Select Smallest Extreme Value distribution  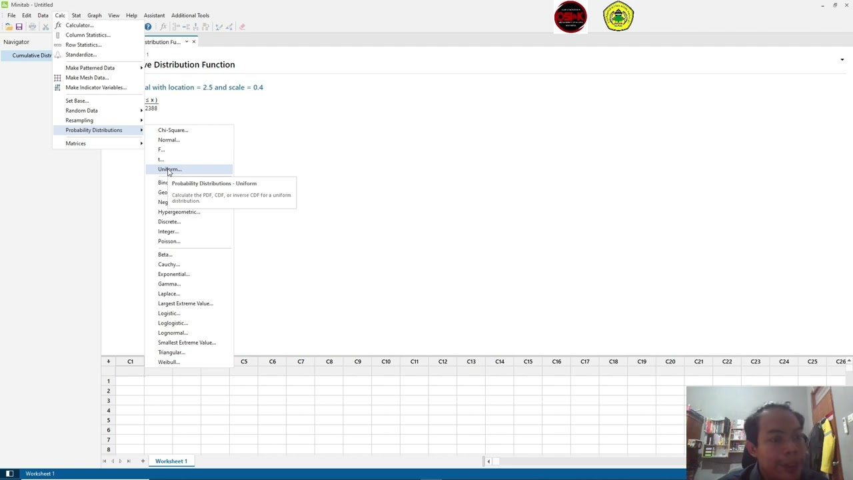(189, 343)
